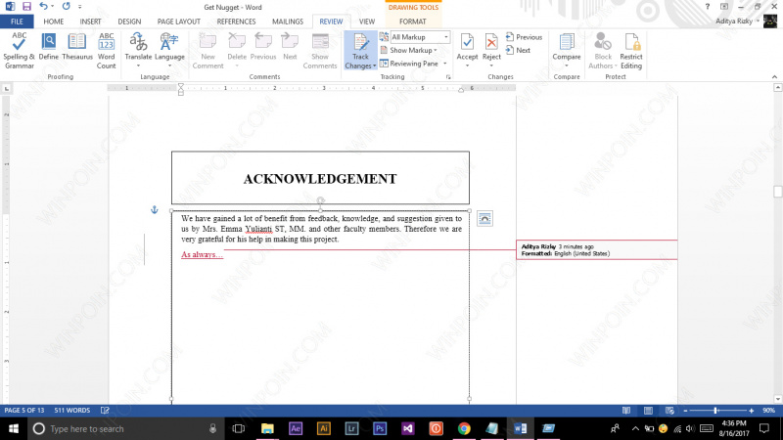Open zoom dialog via 90% level

(x=768, y=411)
